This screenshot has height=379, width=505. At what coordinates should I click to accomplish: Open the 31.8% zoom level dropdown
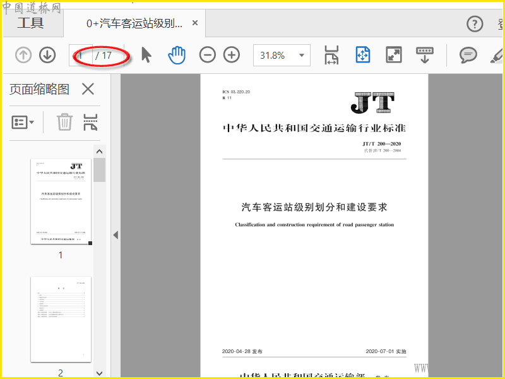point(282,56)
